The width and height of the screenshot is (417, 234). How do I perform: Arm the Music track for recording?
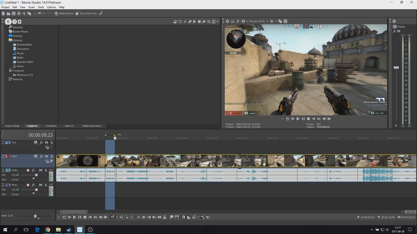tap(28, 185)
